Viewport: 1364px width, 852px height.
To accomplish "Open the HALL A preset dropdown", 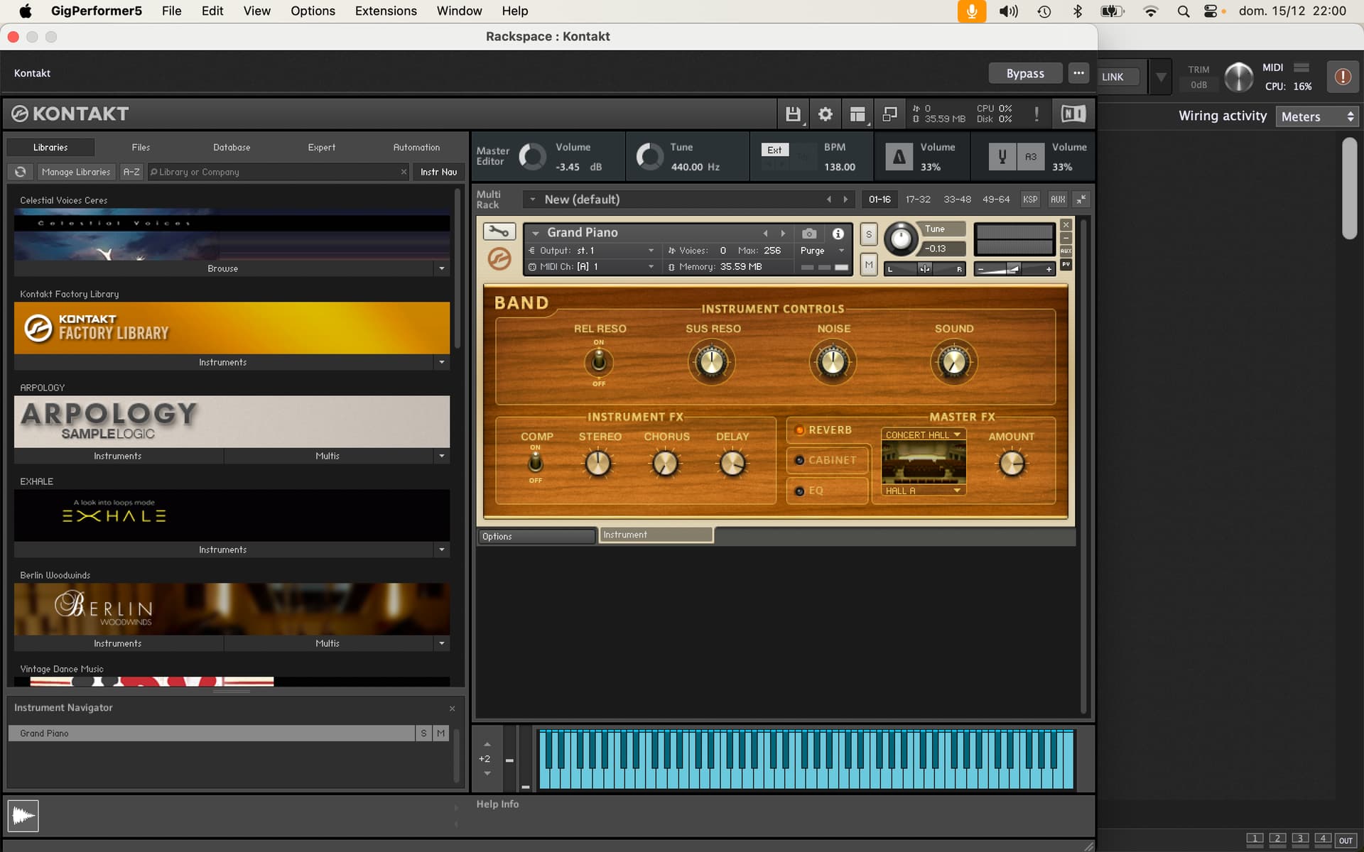I will [923, 491].
